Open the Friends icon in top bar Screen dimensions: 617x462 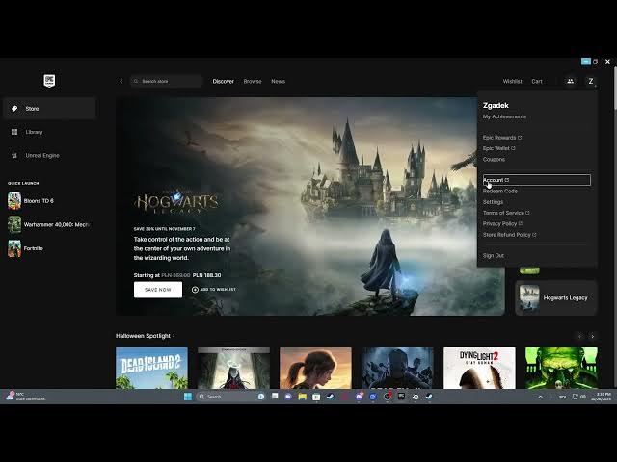tap(570, 81)
